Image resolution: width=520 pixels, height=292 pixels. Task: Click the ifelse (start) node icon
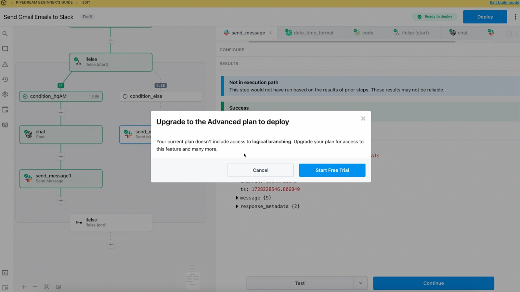[78, 61]
